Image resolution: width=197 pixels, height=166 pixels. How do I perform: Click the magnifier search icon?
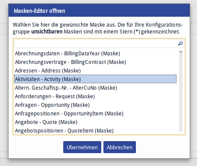tap(180, 43)
